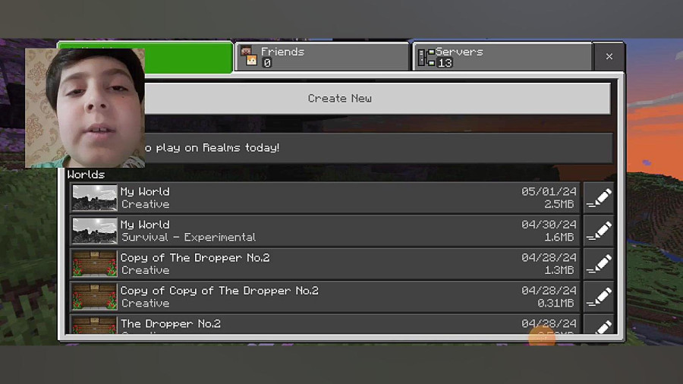Switch to the Servers tab
Screen dimensions: 683x384
(502, 57)
